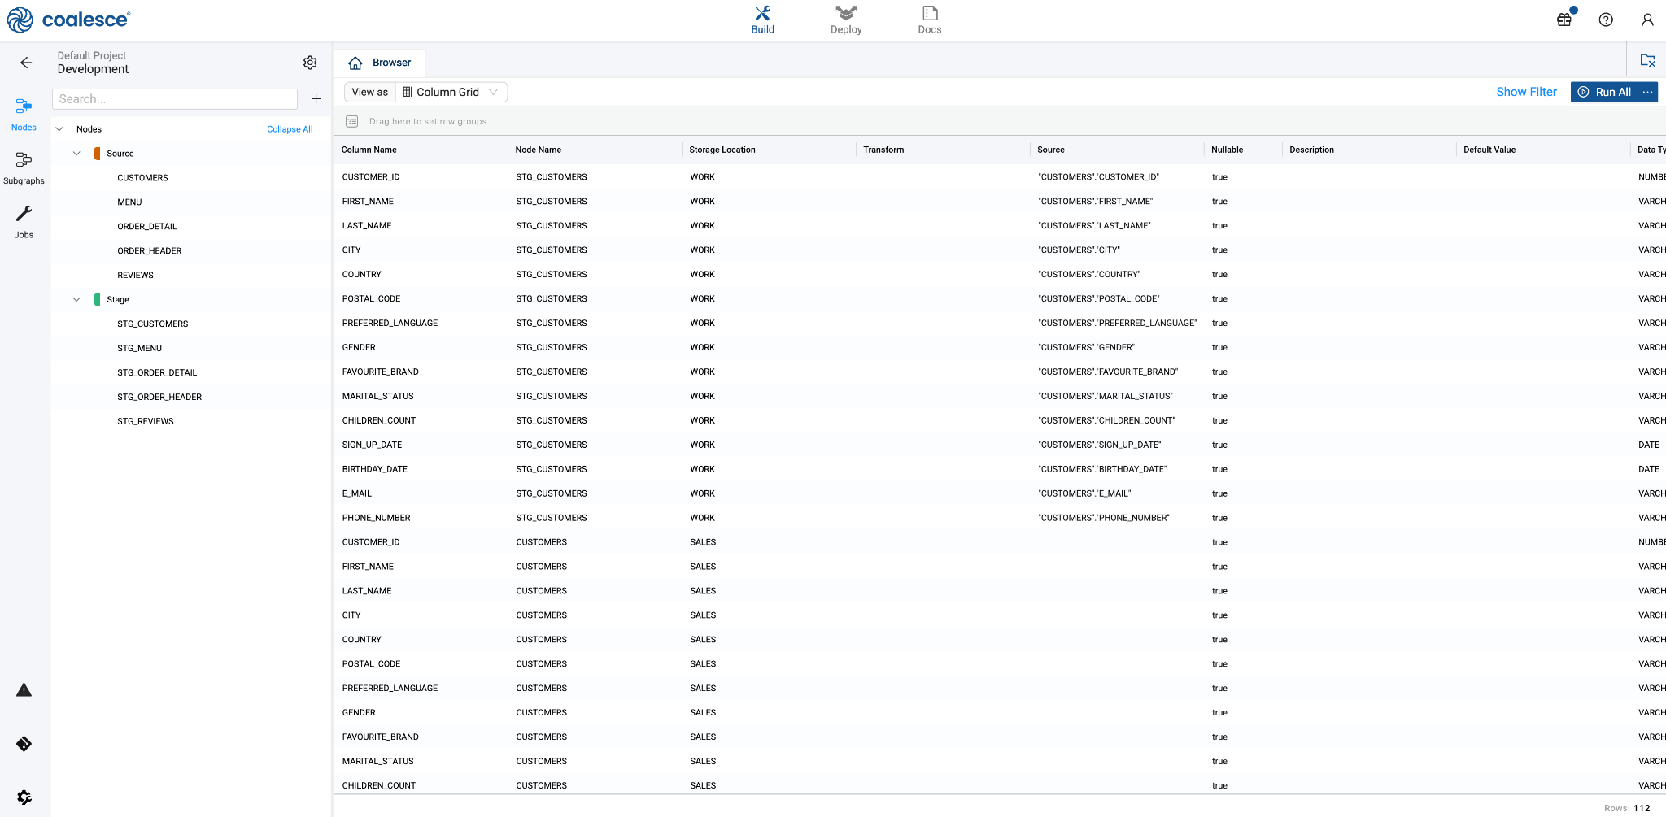Screen dimensions: 1666x817
Task: Sort by Column Name header
Action: [369, 150]
